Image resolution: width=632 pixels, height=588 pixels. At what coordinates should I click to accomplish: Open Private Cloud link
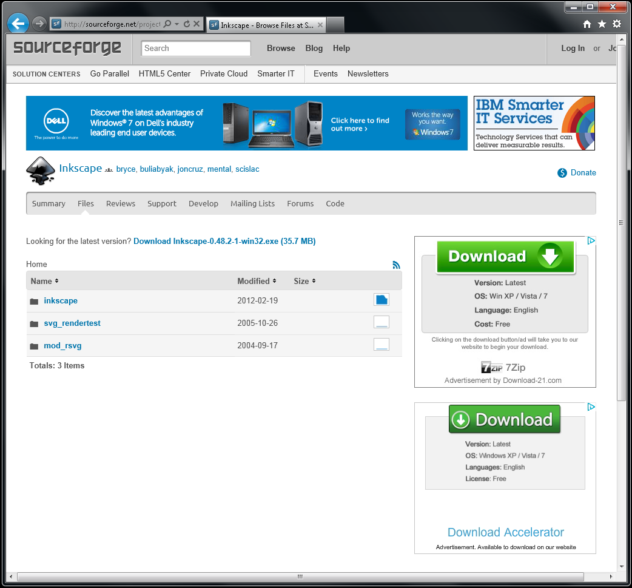coord(224,74)
